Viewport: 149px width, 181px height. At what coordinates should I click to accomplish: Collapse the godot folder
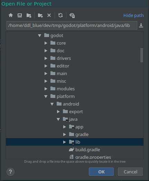pos(39,35)
